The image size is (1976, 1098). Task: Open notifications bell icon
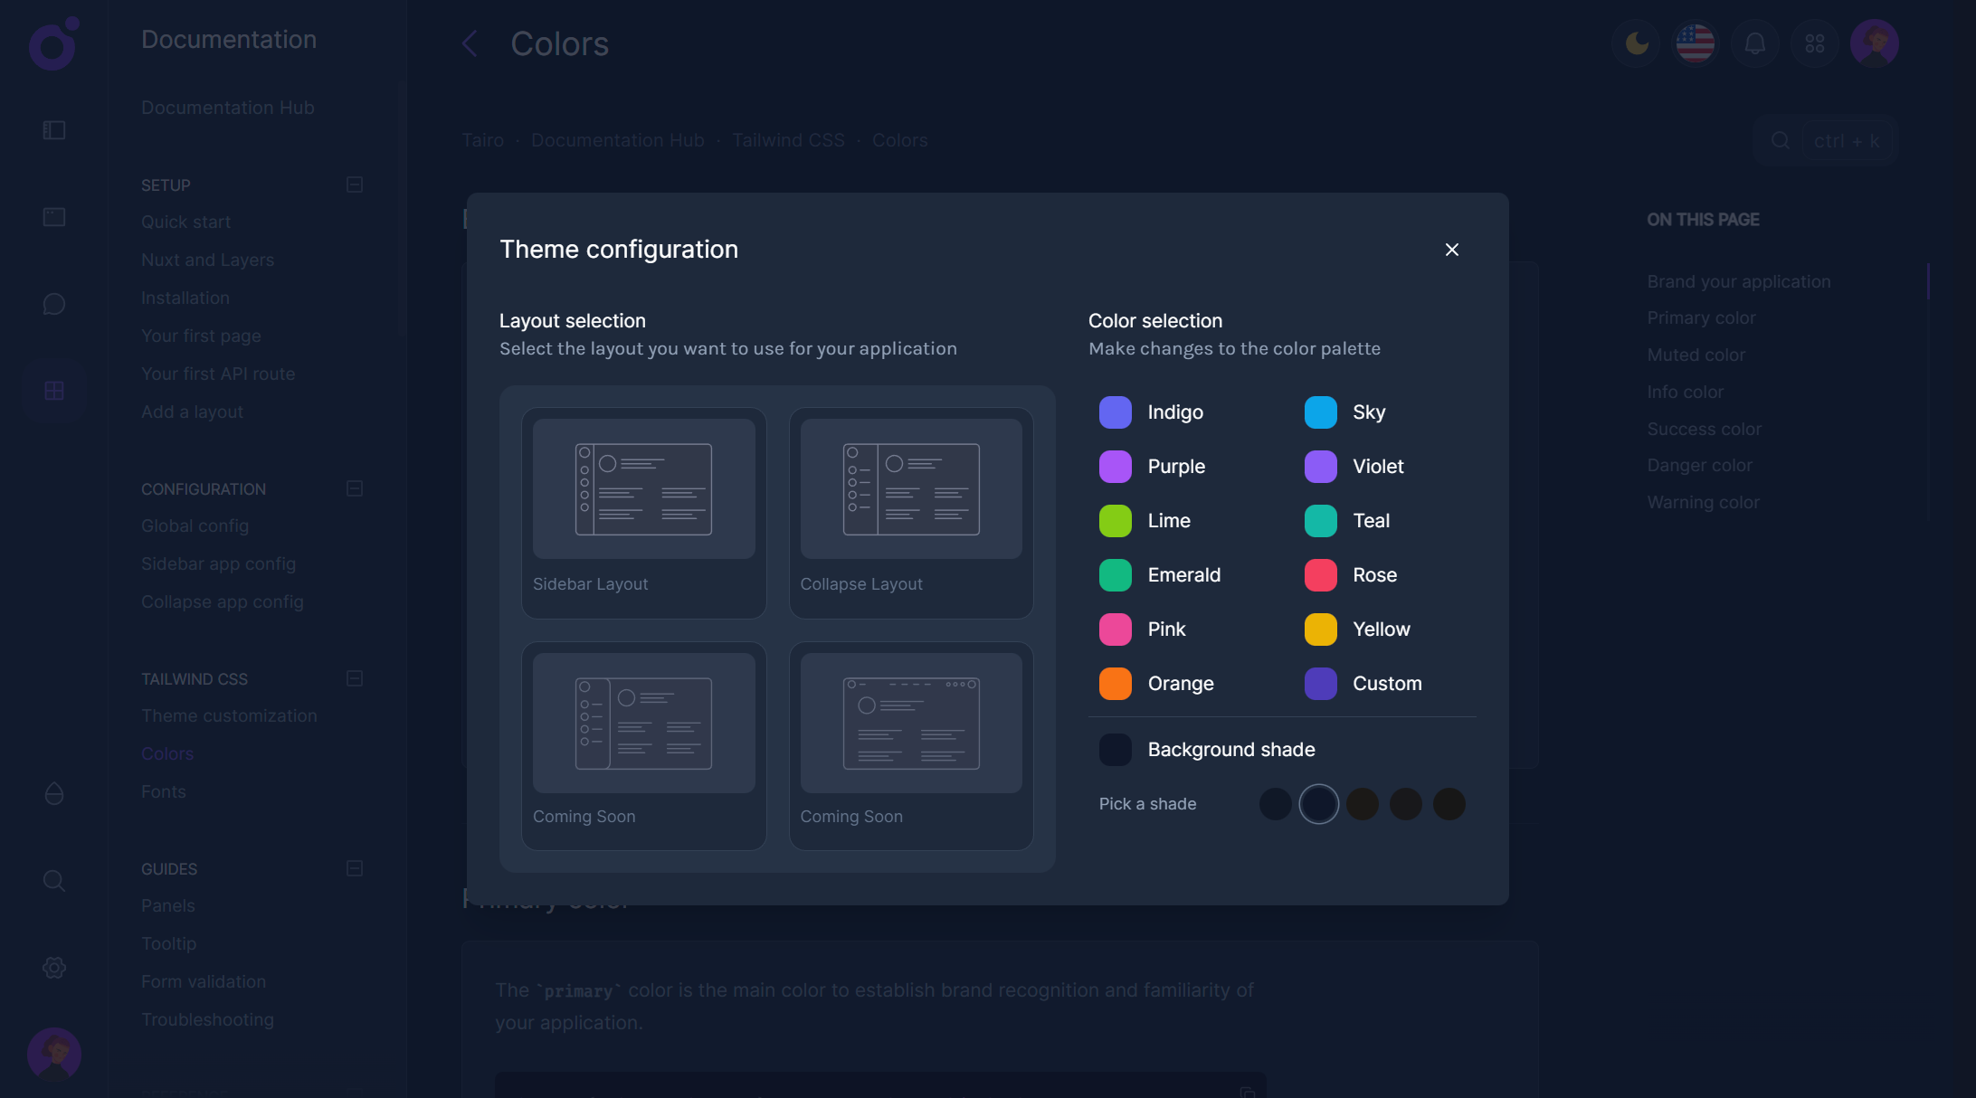(x=1754, y=43)
